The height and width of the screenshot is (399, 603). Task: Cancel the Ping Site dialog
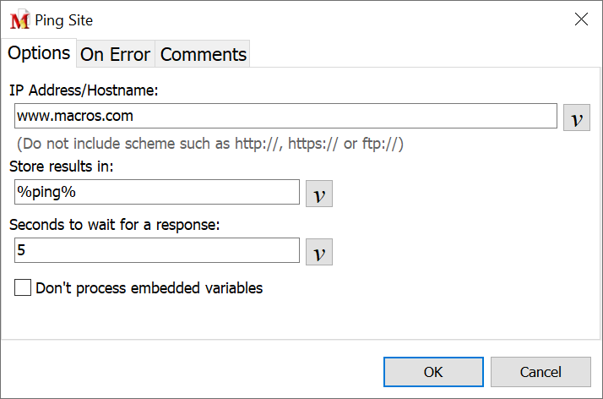tap(541, 371)
